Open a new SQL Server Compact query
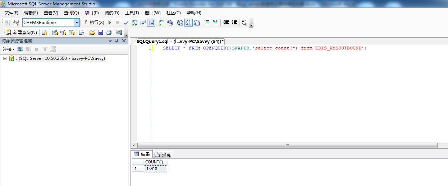This screenshot has height=186, width=448. click(82, 32)
